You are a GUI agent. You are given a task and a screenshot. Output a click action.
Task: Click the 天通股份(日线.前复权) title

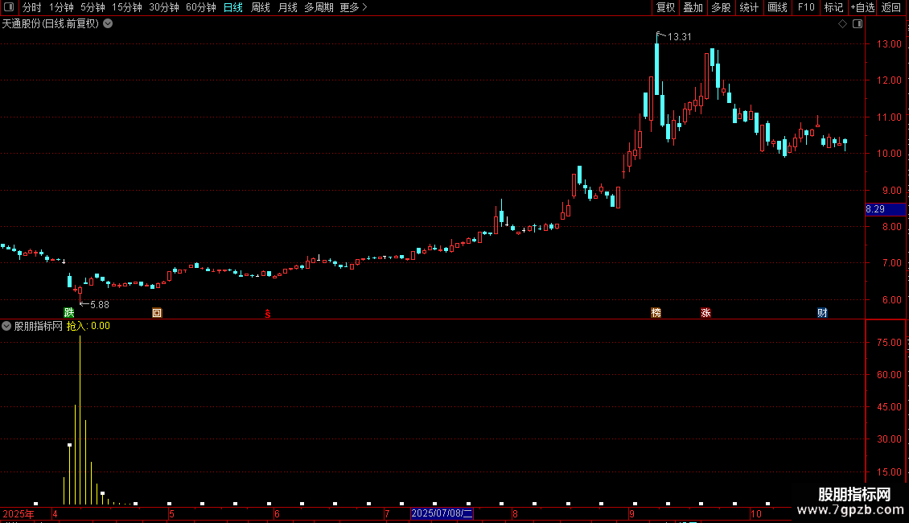click(x=51, y=24)
